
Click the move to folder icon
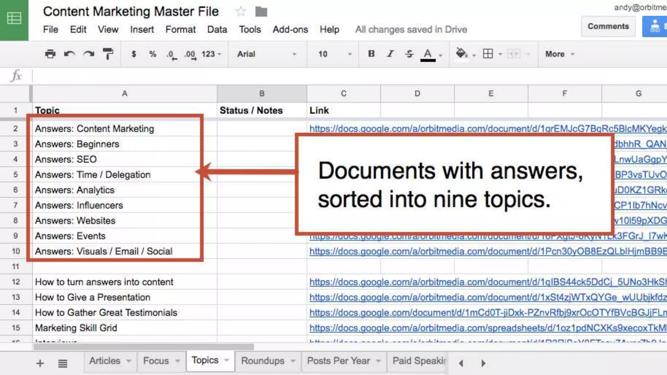coord(261,12)
